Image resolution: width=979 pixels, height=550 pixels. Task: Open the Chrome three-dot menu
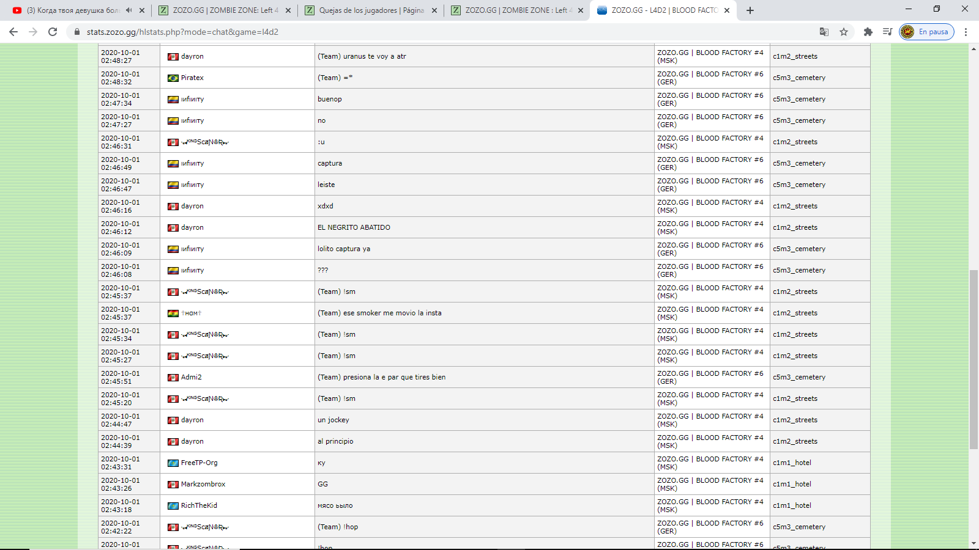tap(966, 32)
